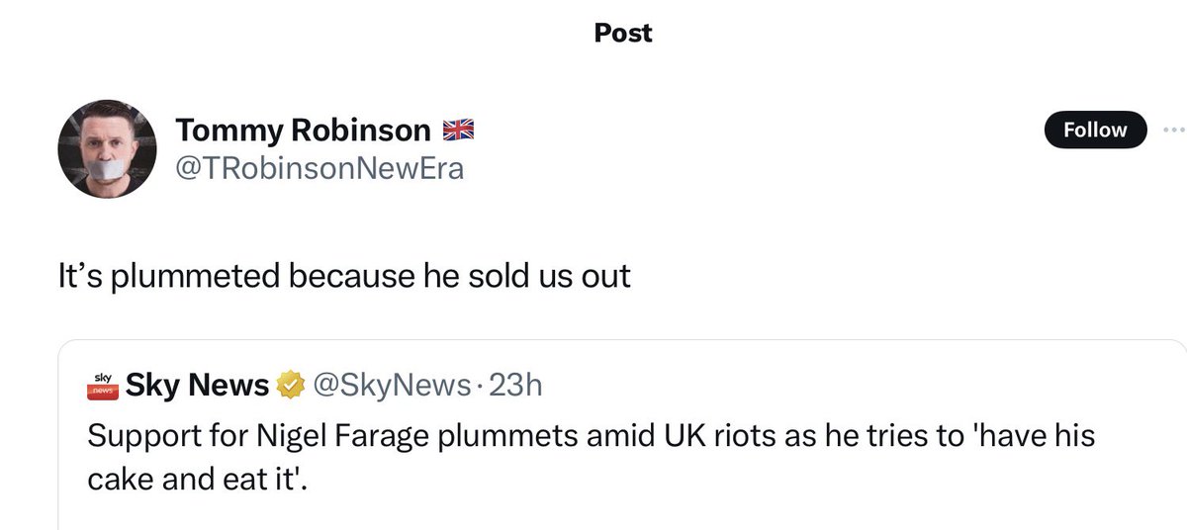Viewport: 1187px width, 530px height.
Task: Open the more options ellipsis menu
Action: click(x=1173, y=130)
